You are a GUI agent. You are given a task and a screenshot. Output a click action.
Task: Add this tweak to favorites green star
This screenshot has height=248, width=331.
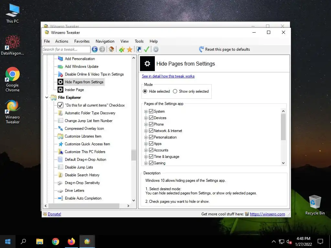tap(122, 49)
